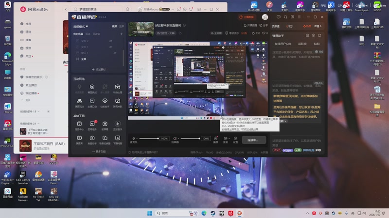Open the message icon in title bar

coord(278,17)
